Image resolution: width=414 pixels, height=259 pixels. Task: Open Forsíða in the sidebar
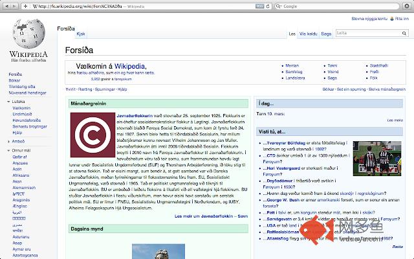[16, 74]
